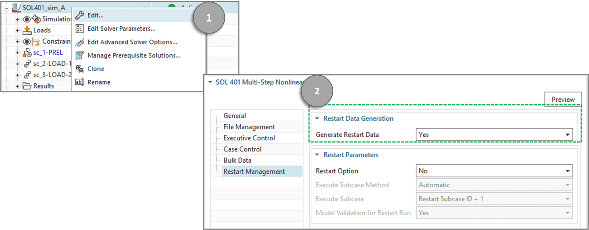
Task: Select the Restart Management page
Action: point(254,172)
